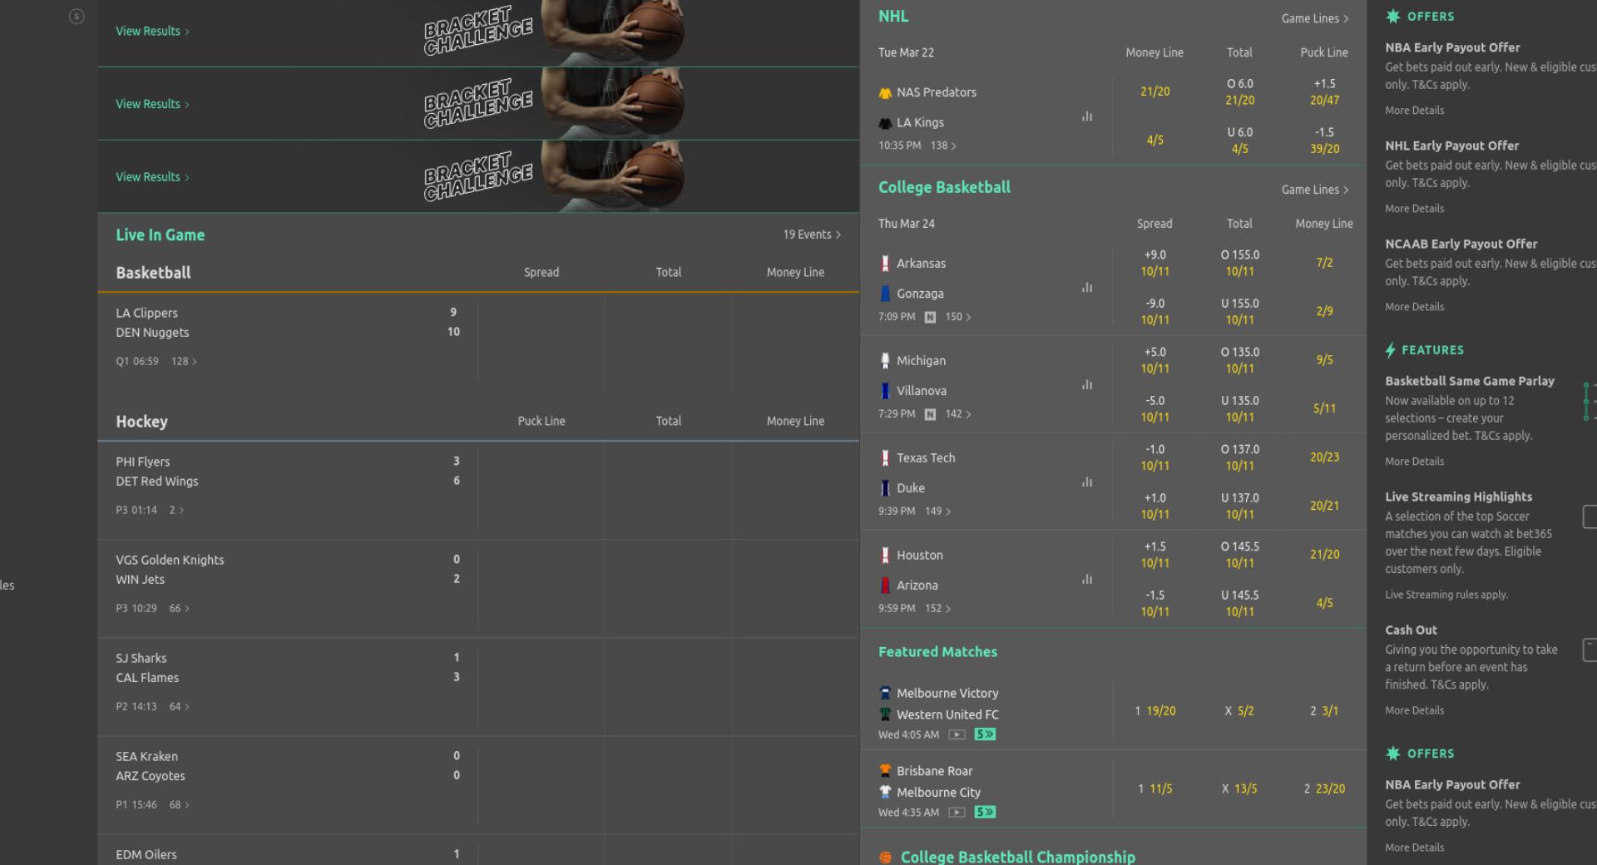Open the NHL section heading
Image resolution: width=1597 pixels, height=865 pixels.
[x=893, y=17]
